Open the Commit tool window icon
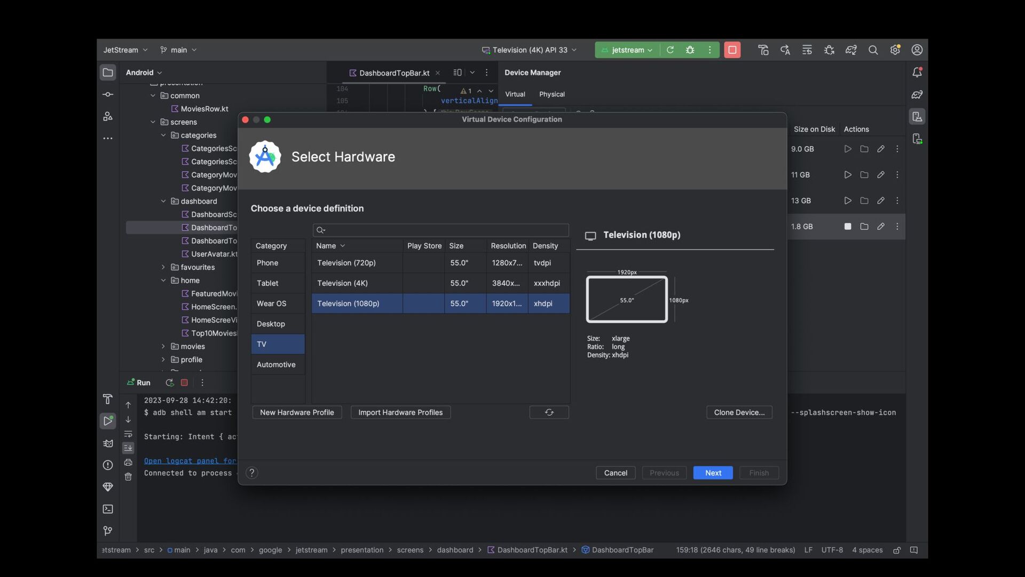 coord(108,95)
